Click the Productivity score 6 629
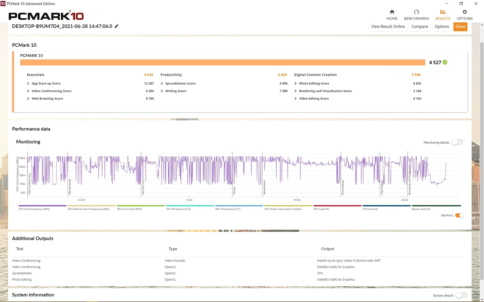 point(282,75)
